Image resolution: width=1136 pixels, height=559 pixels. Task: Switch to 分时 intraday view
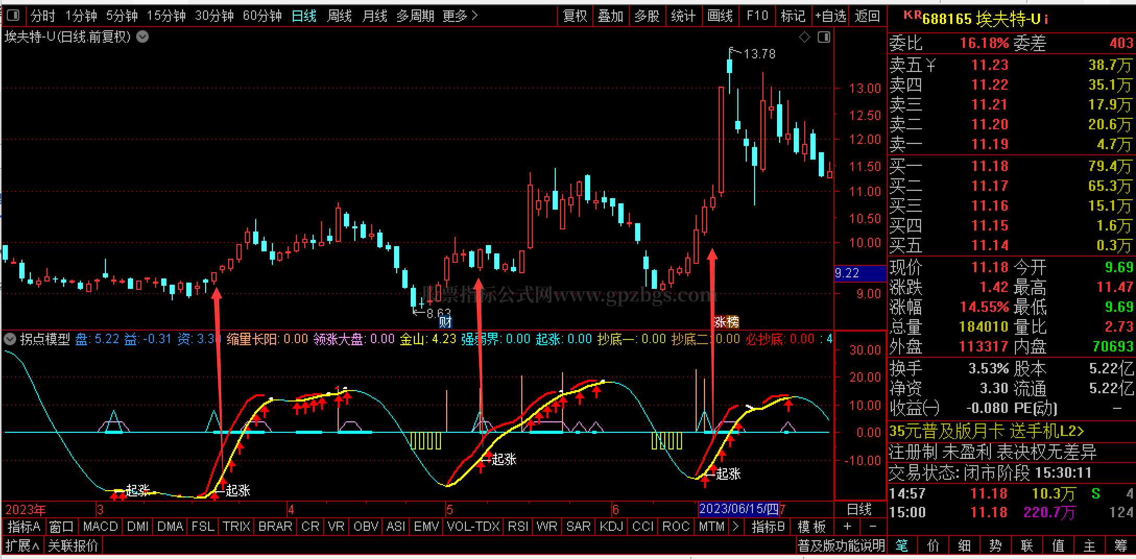(x=43, y=16)
